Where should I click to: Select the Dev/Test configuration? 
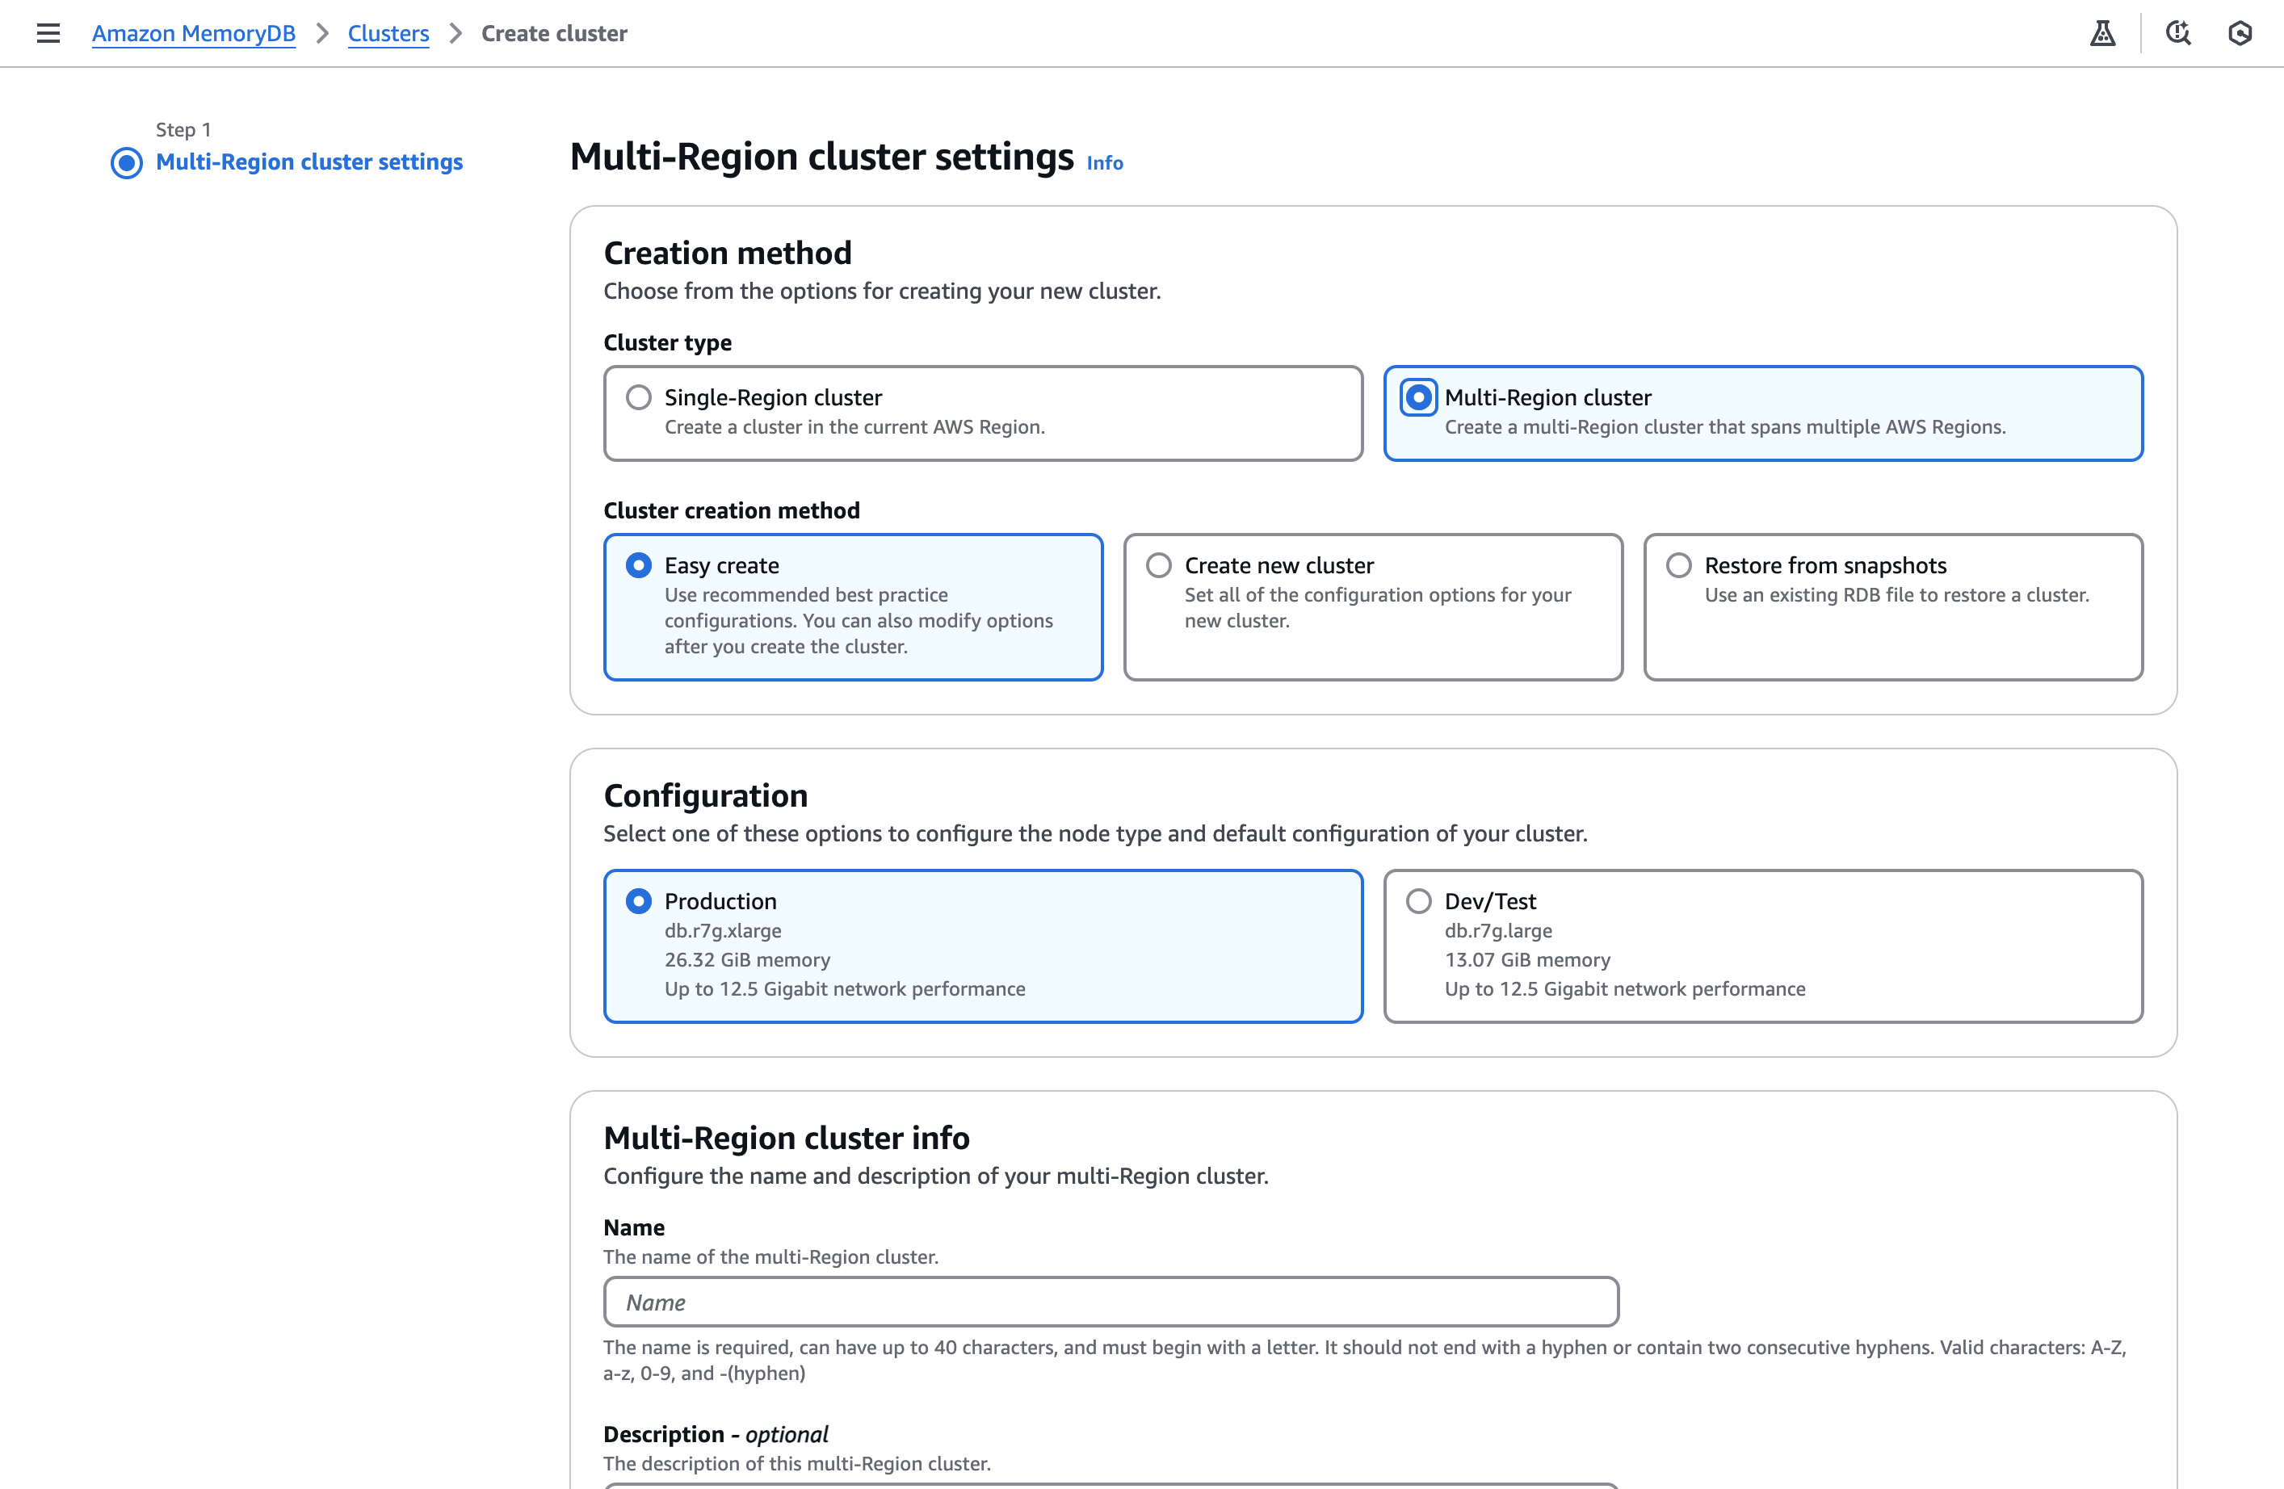coord(1418,901)
